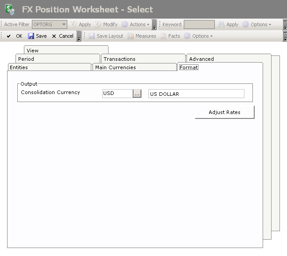Screen dimensions: 287x256
Task: Click the OK checkmark button
Action: 9,36
